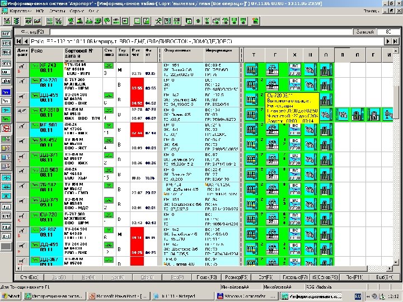Open the НСИ menu
The image size is (403, 302).
(x=40, y=11)
